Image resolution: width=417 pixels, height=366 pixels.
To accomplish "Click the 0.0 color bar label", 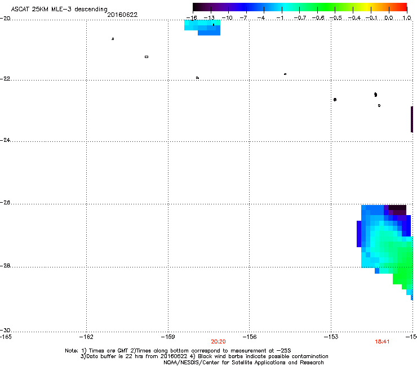I will coord(389,18).
